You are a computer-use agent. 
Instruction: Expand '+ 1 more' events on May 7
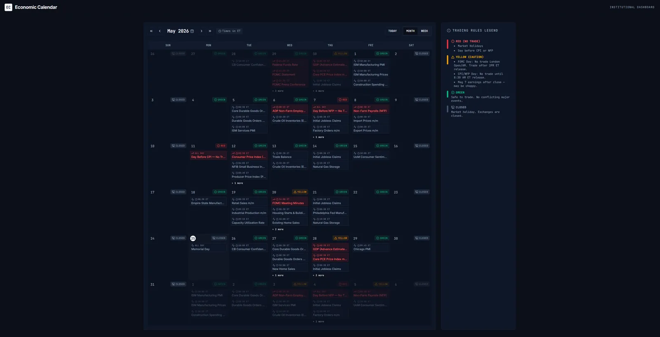click(x=318, y=137)
